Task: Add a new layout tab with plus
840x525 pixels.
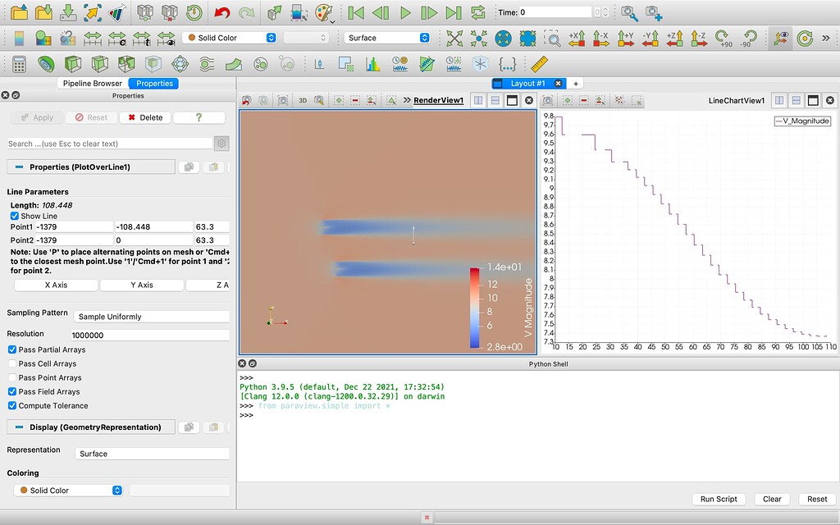Action: (x=576, y=83)
